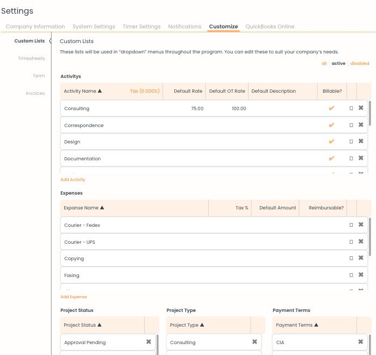Tick the Correspondence activity row checkbox
This screenshot has width=376, height=355.
pyautogui.click(x=351, y=125)
